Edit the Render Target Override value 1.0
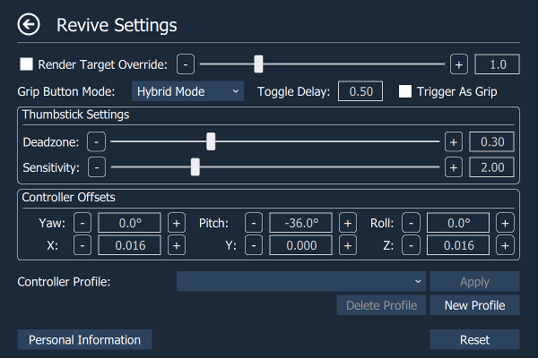The image size is (538, 358). 497,64
